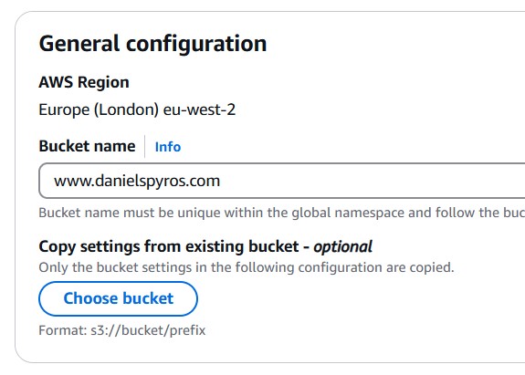Click the Bucket name label
Screen dimensions: 525x375
(x=87, y=146)
